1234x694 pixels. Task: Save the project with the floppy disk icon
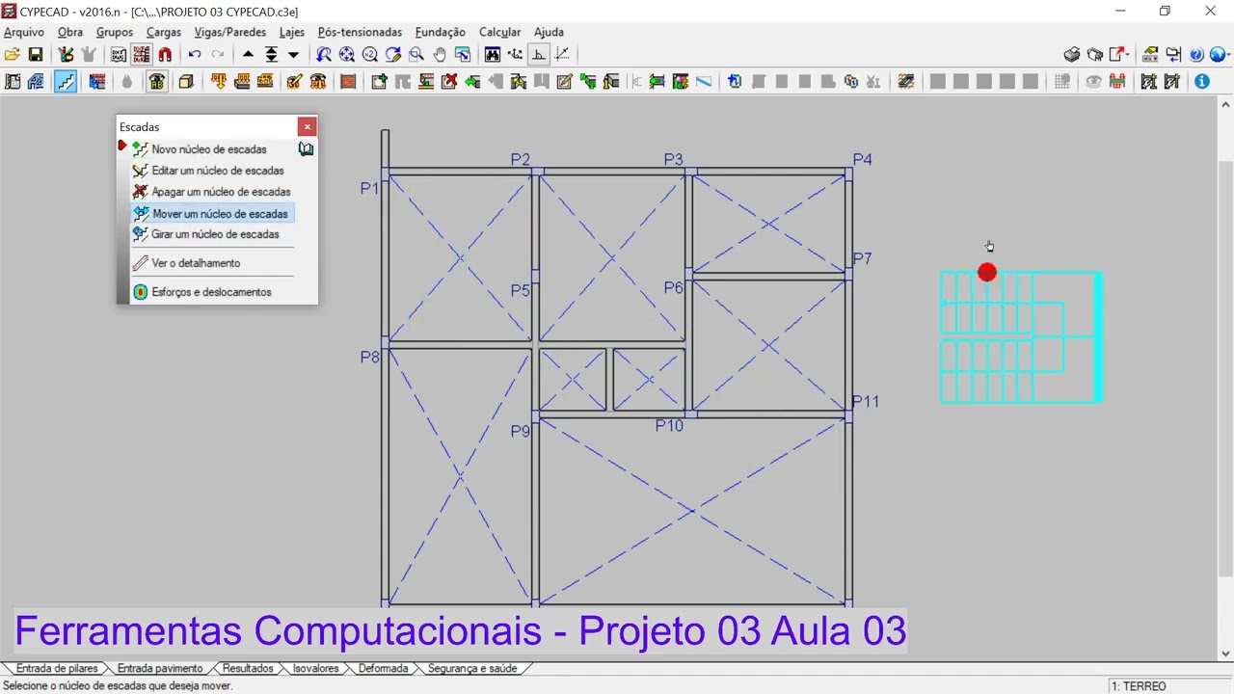36,55
